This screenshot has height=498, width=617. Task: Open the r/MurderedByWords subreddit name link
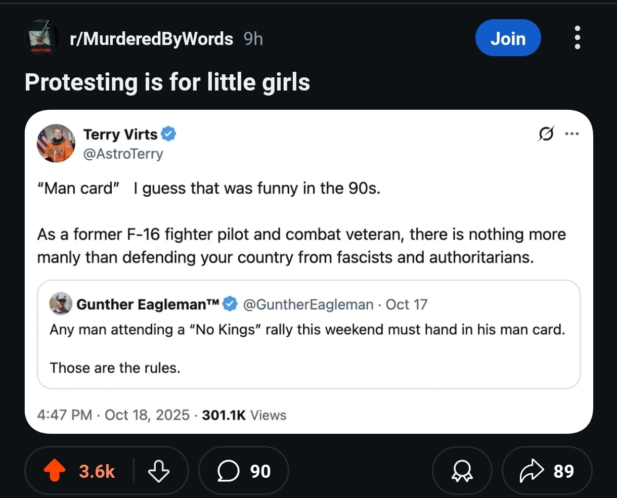tap(152, 38)
